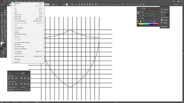
Task: Open the Comments collapsed panel
Action: [x=165, y=20]
